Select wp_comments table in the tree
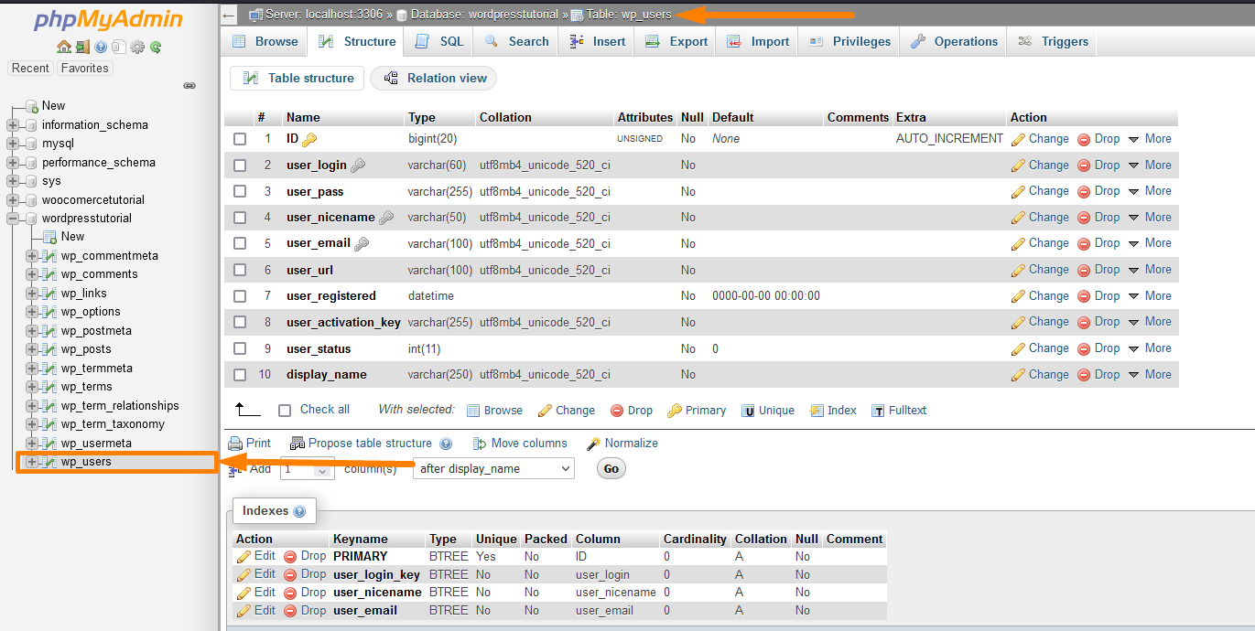The image size is (1255, 631). pos(99,274)
